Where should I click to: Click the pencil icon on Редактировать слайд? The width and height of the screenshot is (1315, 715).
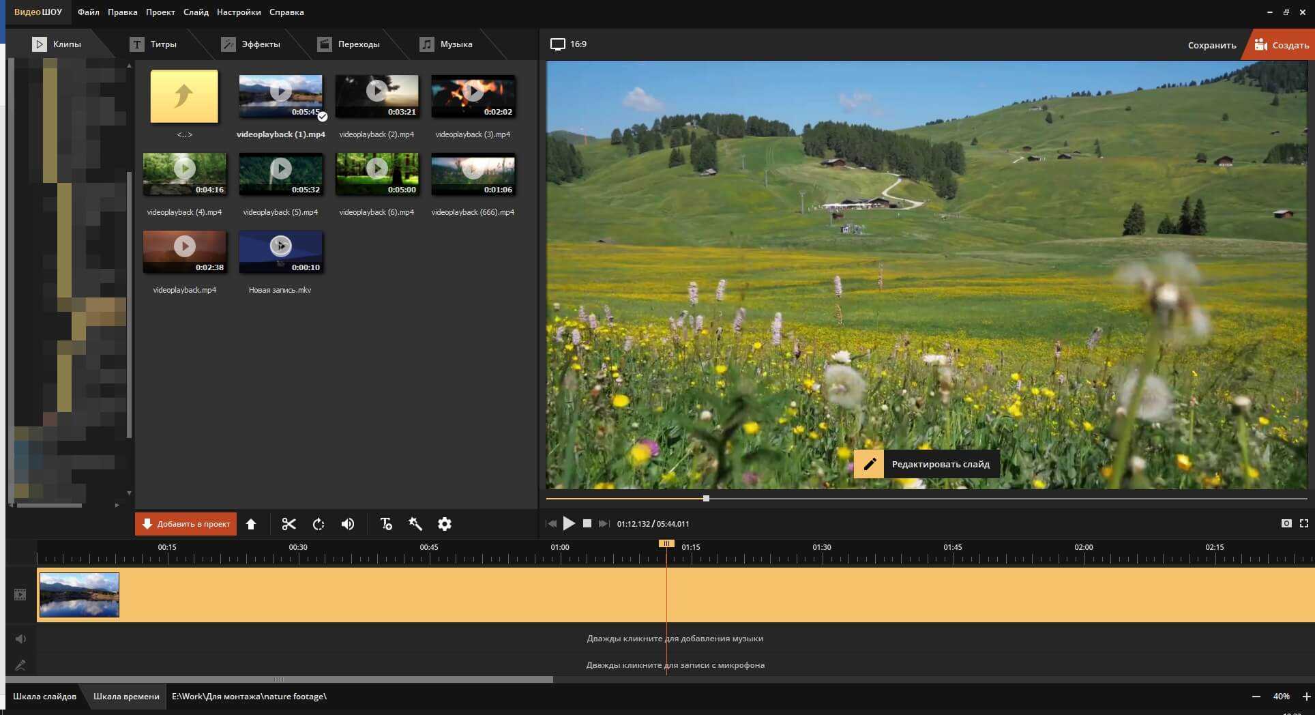[x=870, y=464]
